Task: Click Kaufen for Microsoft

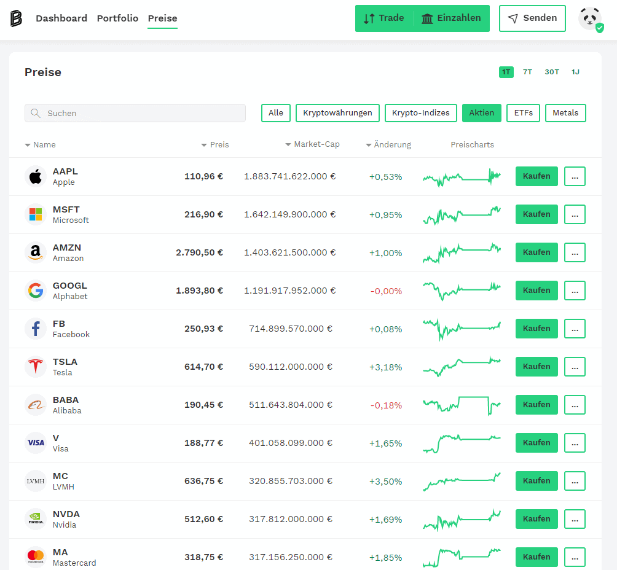Action: tap(536, 214)
